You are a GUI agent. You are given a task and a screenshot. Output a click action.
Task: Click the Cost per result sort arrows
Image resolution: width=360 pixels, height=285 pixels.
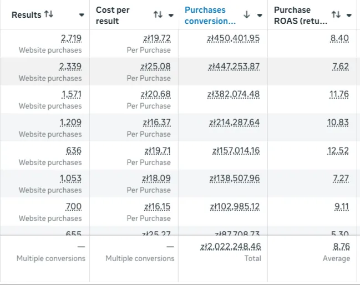(158, 15)
